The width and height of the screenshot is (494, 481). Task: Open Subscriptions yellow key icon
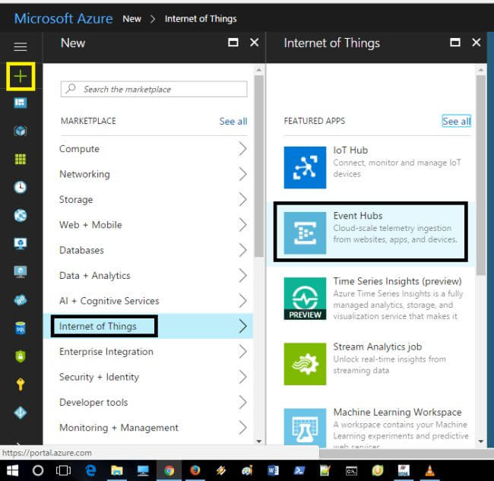21,384
